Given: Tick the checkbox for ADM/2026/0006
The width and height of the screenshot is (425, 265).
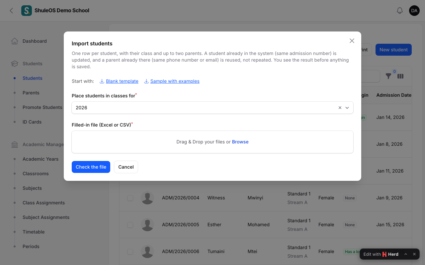Looking at the screenshot, I should 130,251.
